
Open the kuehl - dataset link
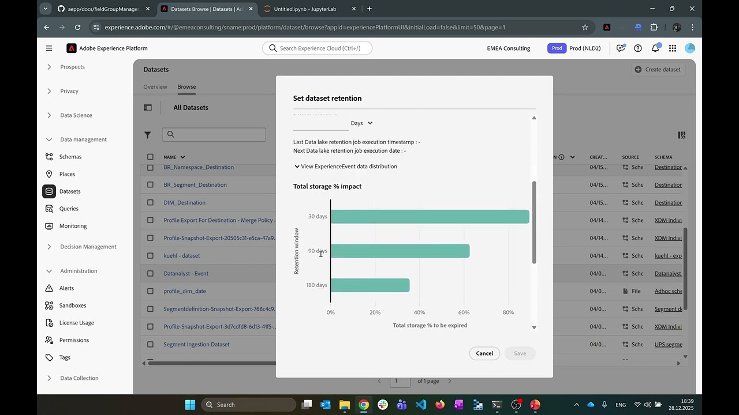tap(182, 256)
